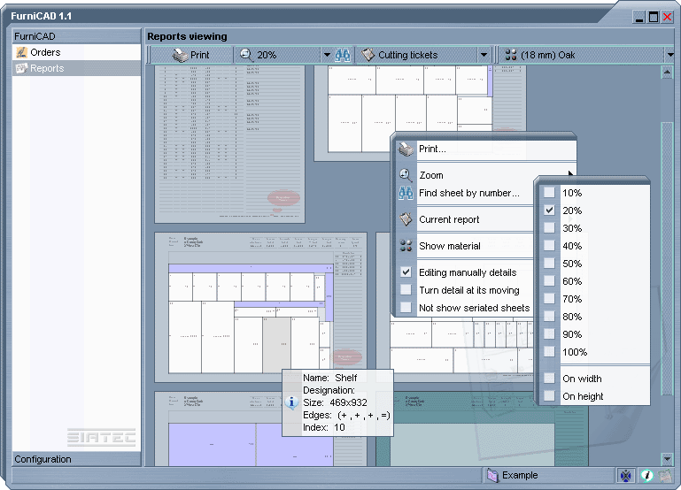Screen dimensions: 681x490
Task: Set zoom to 50% in submenu
Action: (x=572, y=264)
